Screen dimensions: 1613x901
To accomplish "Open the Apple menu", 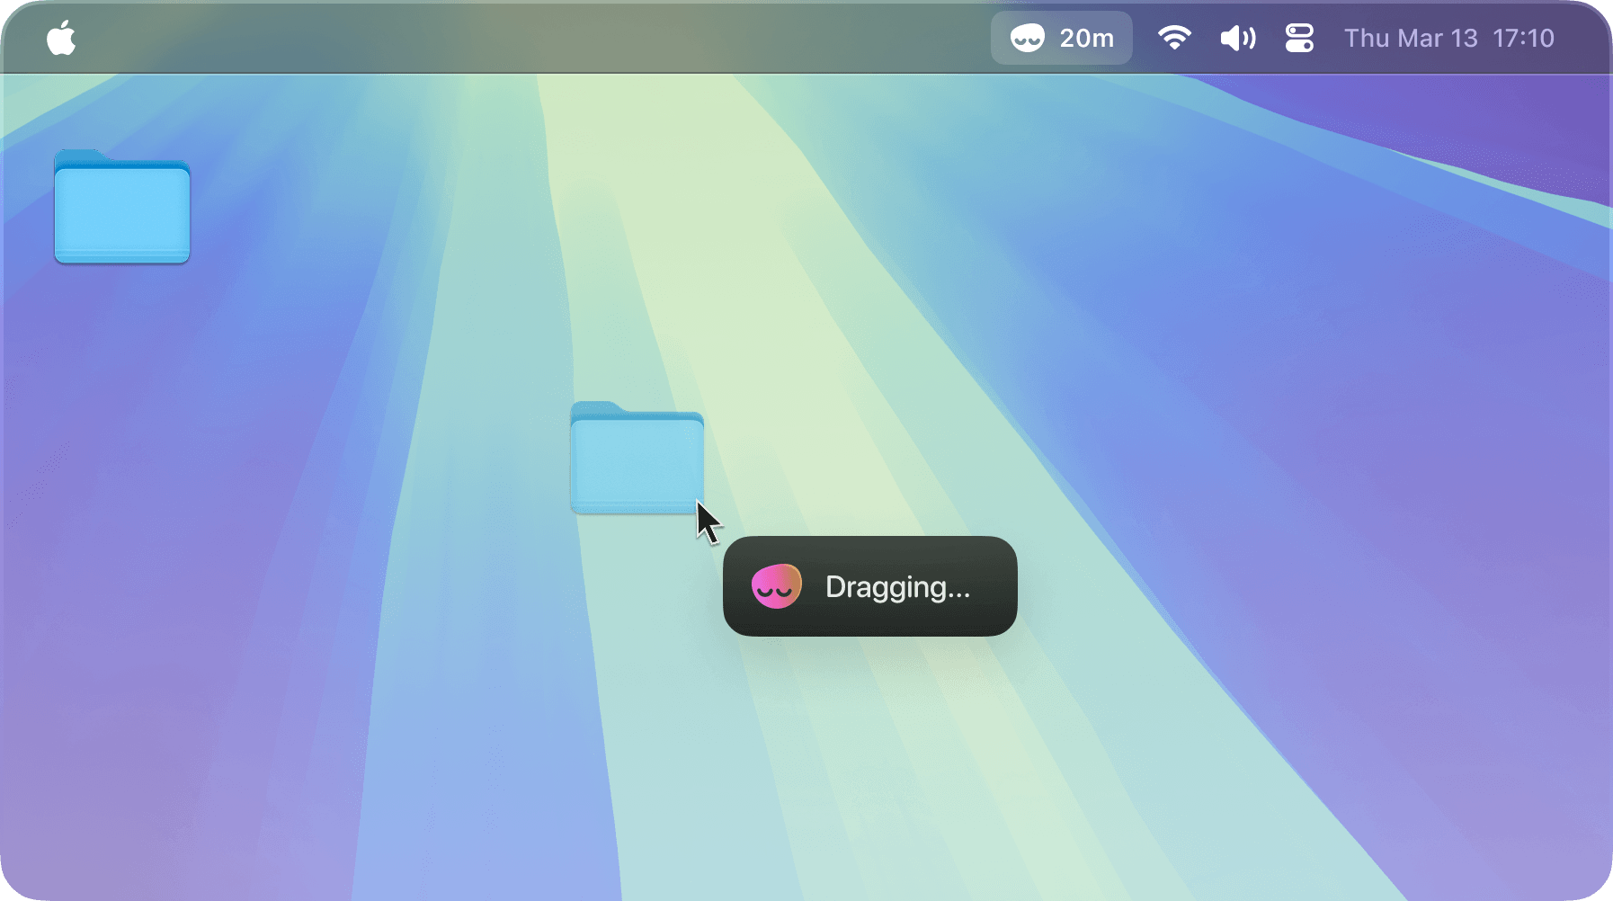I will click(x=61, y=38).
